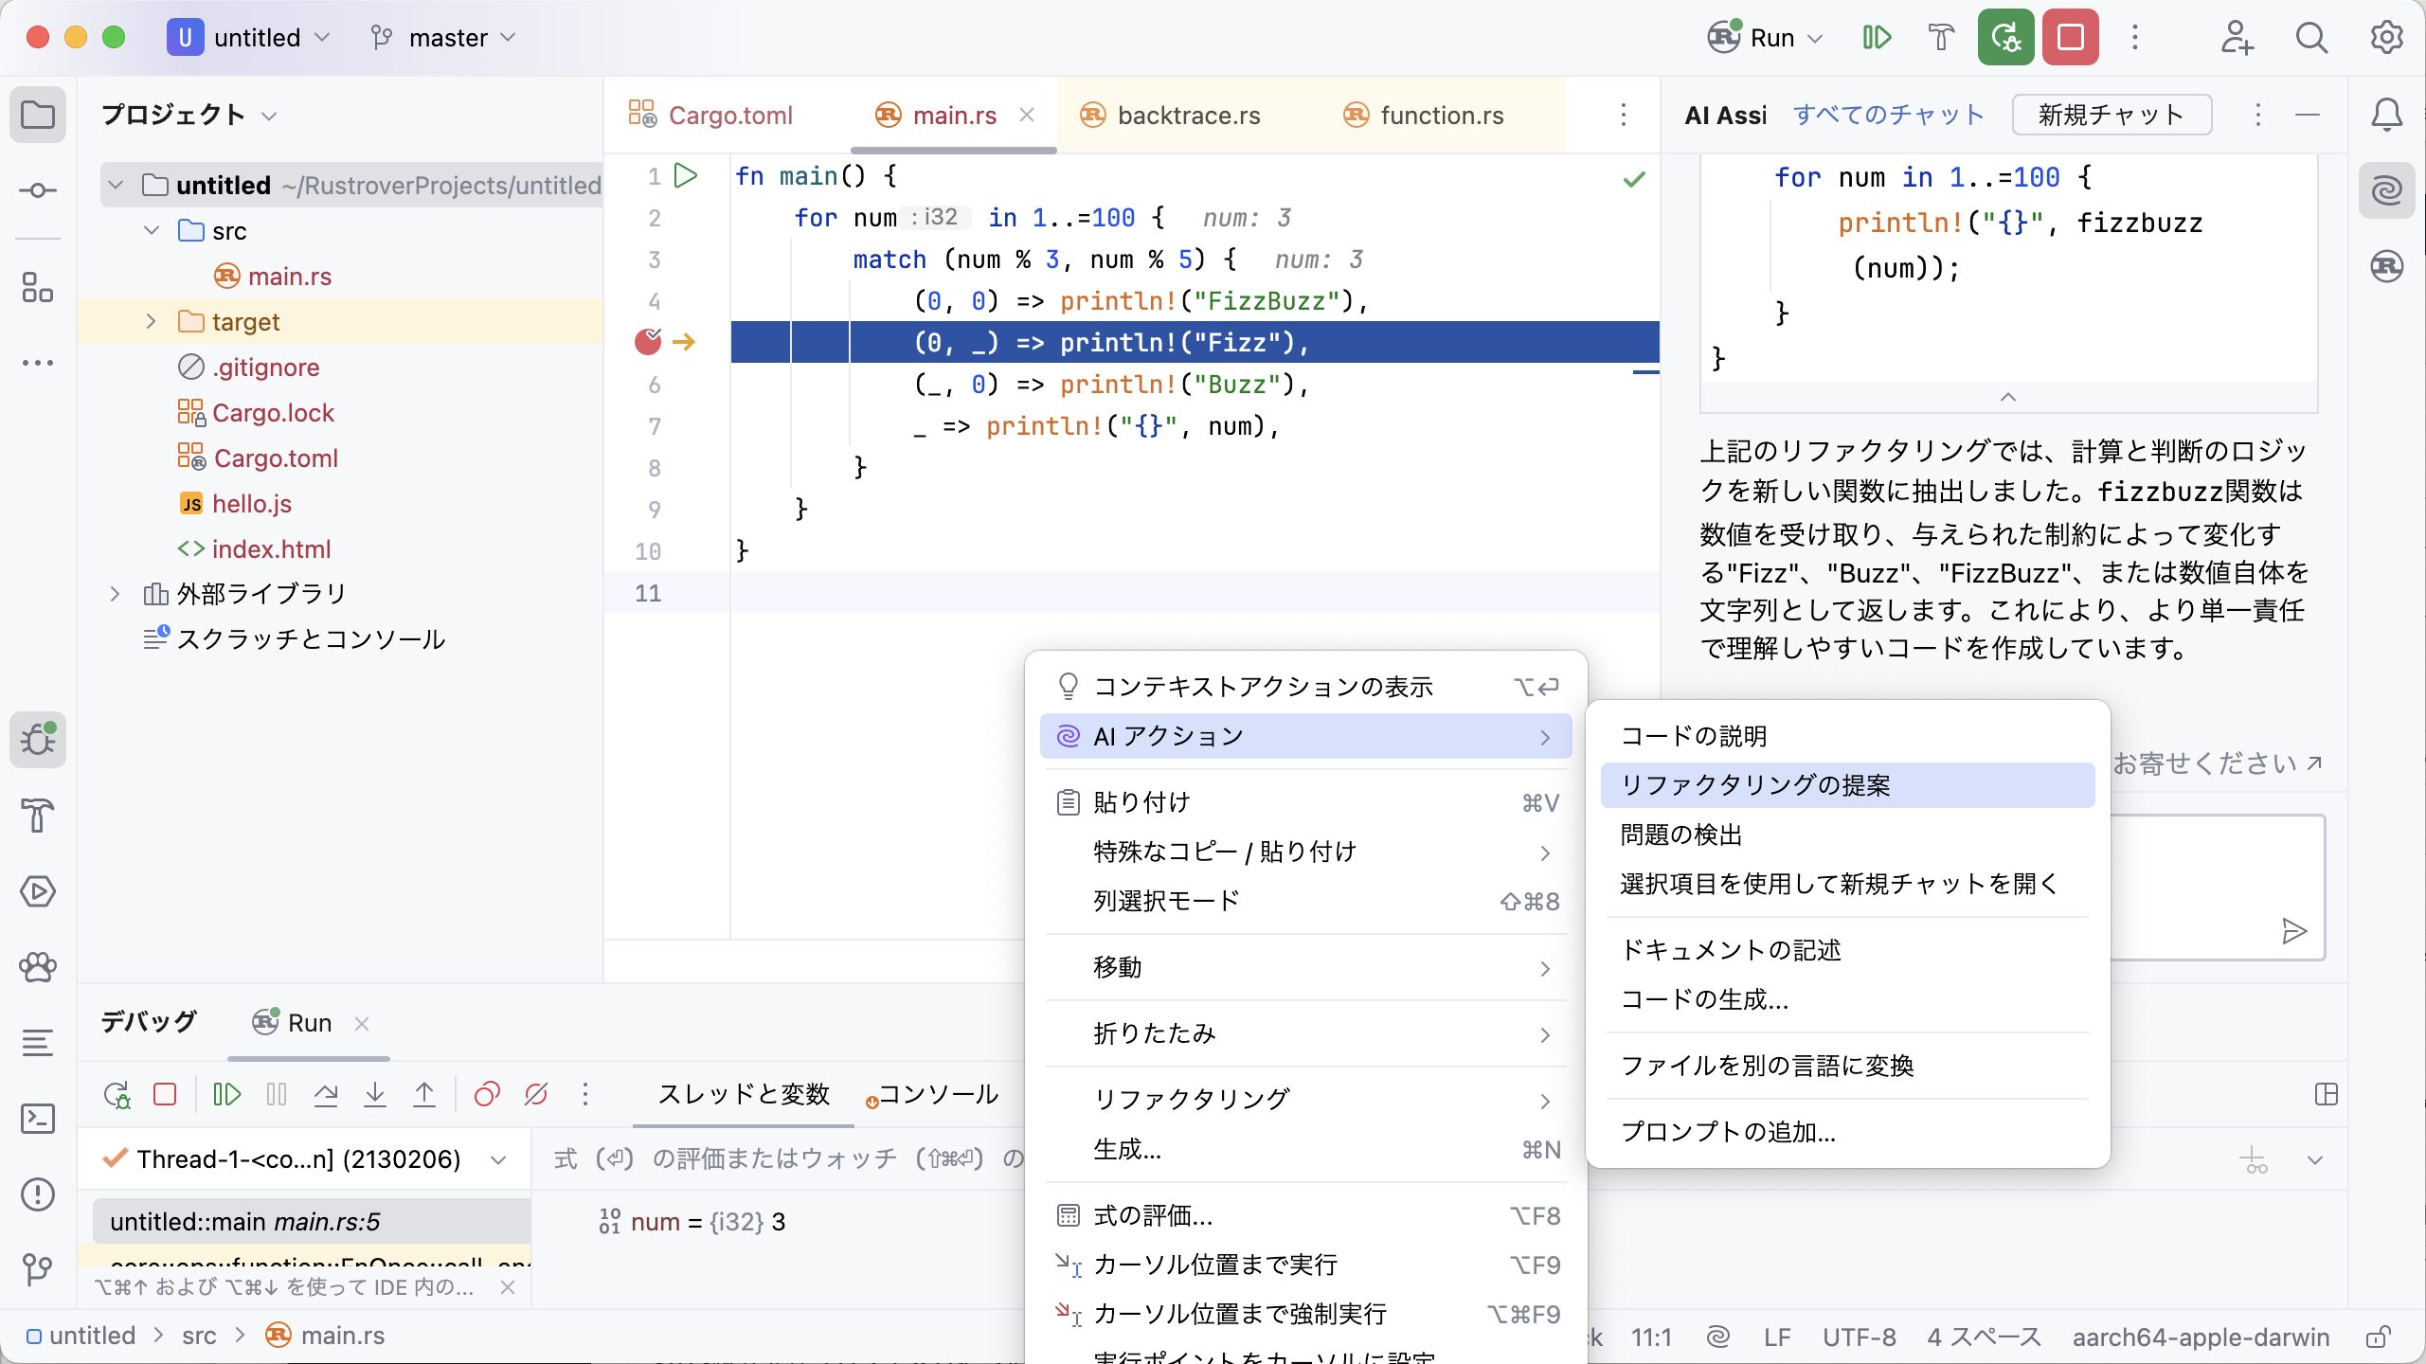Toggle the breakpoint on line 5
The height and width of the screenshot is (1364, 2426).
click(x=648, y=342)
